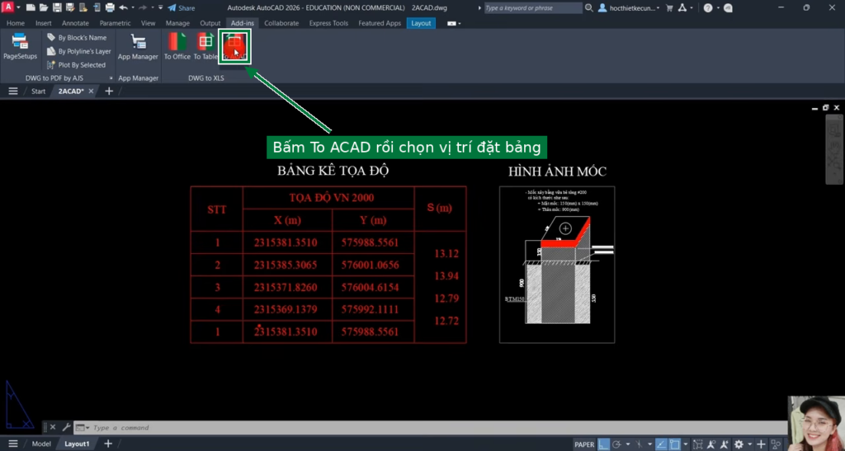Click By Block's Name button

77,38
